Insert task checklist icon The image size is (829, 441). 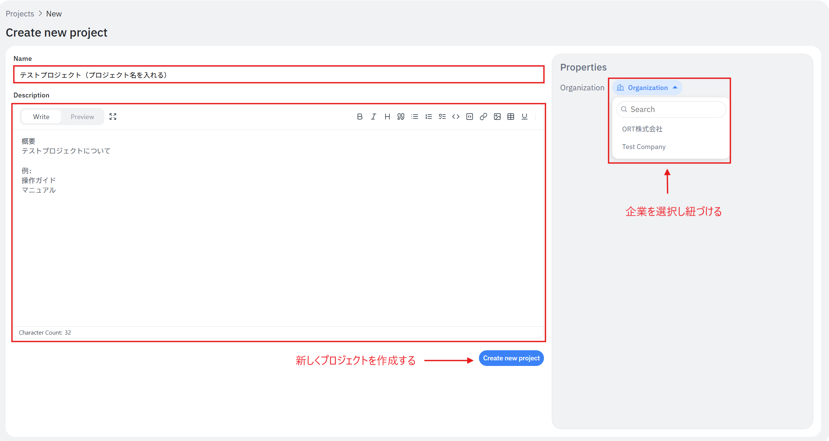tap(442, 117)
